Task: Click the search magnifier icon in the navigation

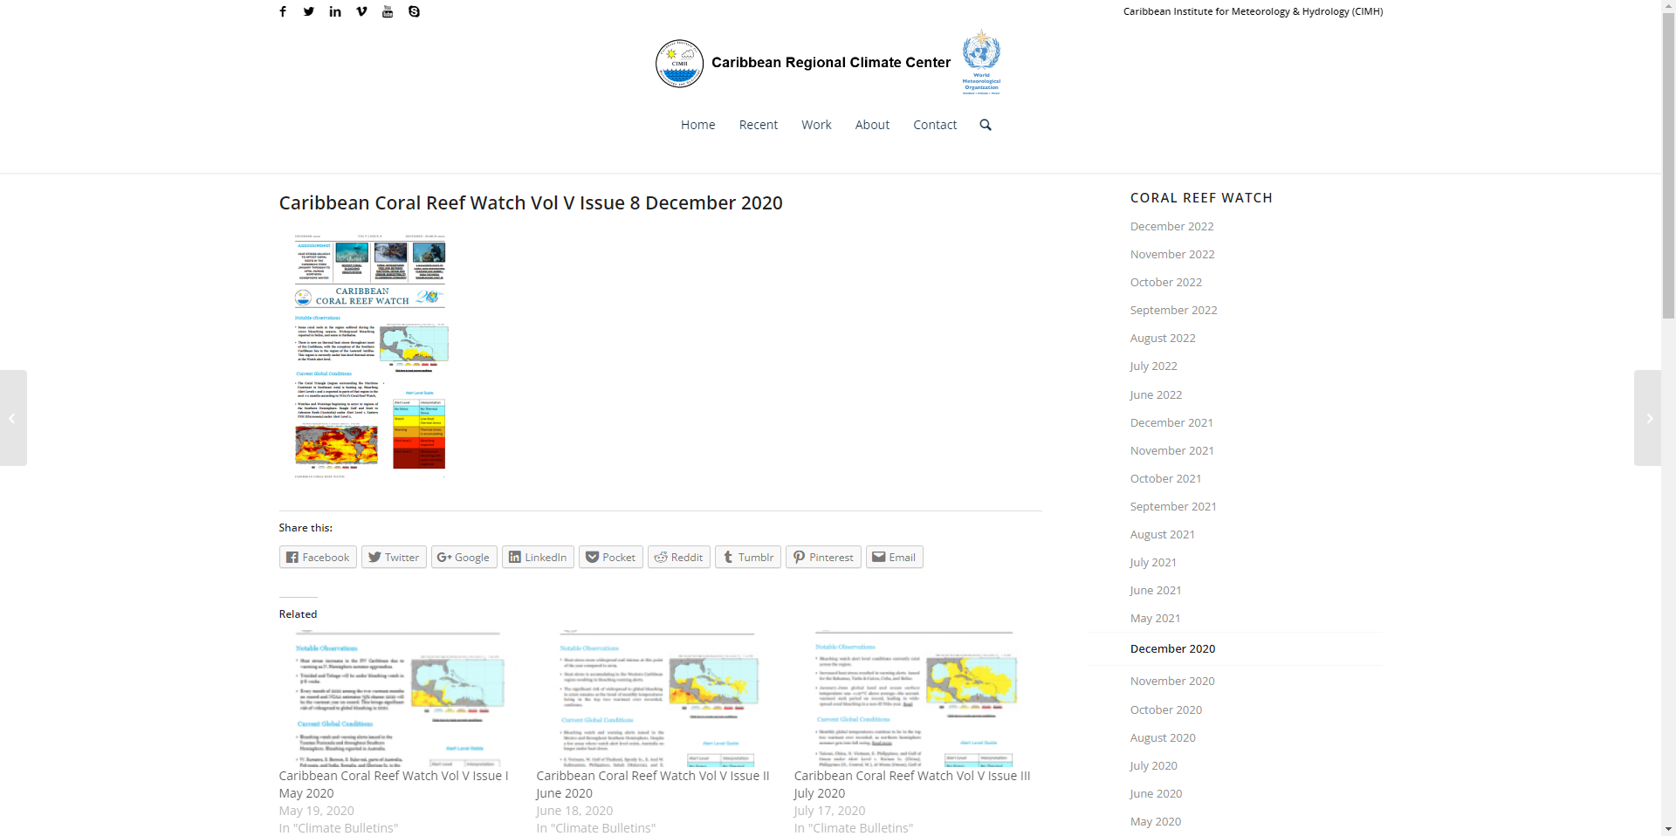Action: click(x=985, y=124)
